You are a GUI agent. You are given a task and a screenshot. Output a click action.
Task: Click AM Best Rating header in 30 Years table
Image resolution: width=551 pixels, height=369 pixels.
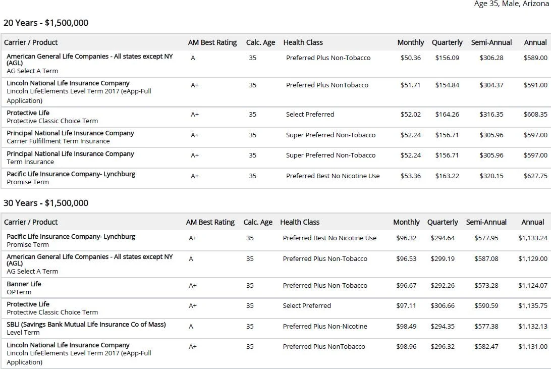pyautogui.click(x=210, y=222)
